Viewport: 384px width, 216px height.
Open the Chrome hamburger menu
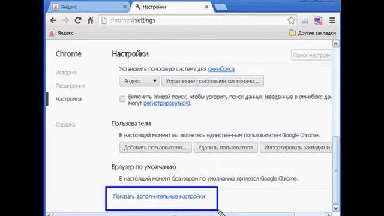[x=332, y=20]
